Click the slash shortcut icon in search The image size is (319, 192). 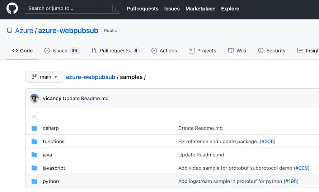116,8
